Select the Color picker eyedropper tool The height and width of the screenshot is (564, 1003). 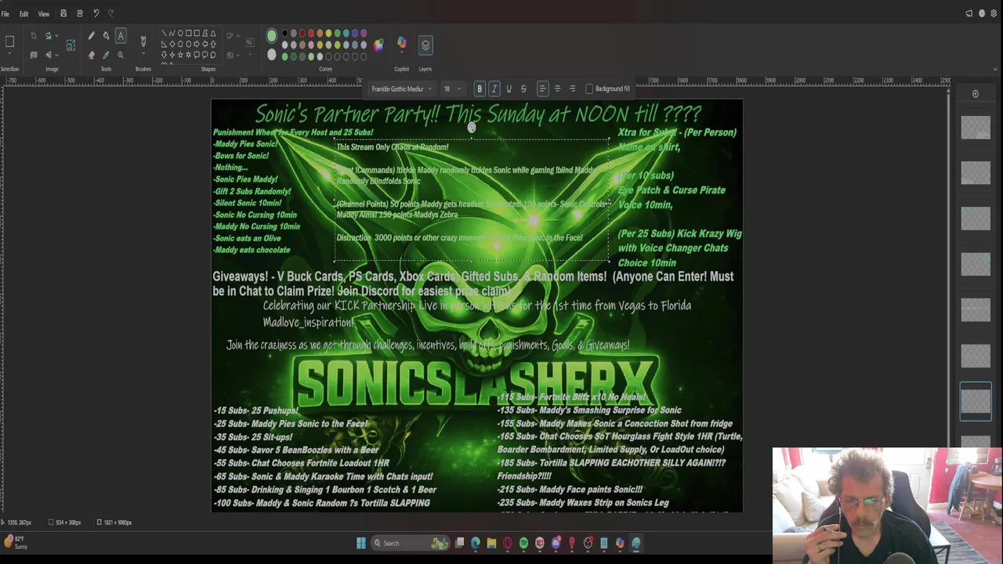click(x=106, y=55)
